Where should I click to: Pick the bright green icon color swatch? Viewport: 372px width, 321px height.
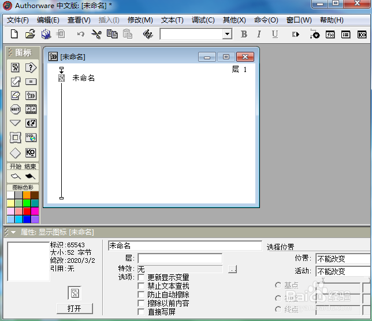pyautogui.click(x=27, y=203)
